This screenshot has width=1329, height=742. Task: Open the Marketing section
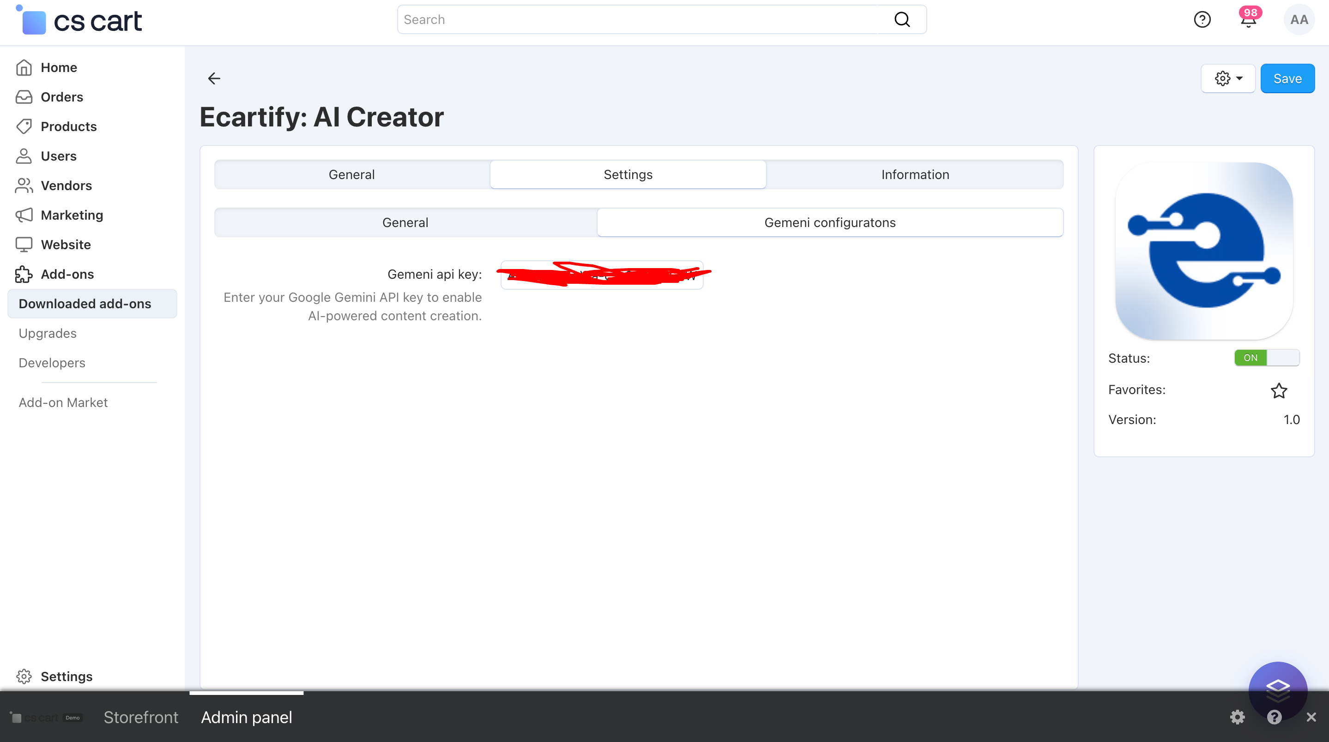(x=72, y=215)
